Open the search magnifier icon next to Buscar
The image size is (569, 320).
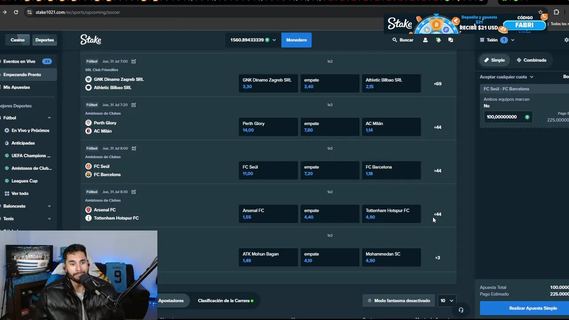tap(394, 40)
